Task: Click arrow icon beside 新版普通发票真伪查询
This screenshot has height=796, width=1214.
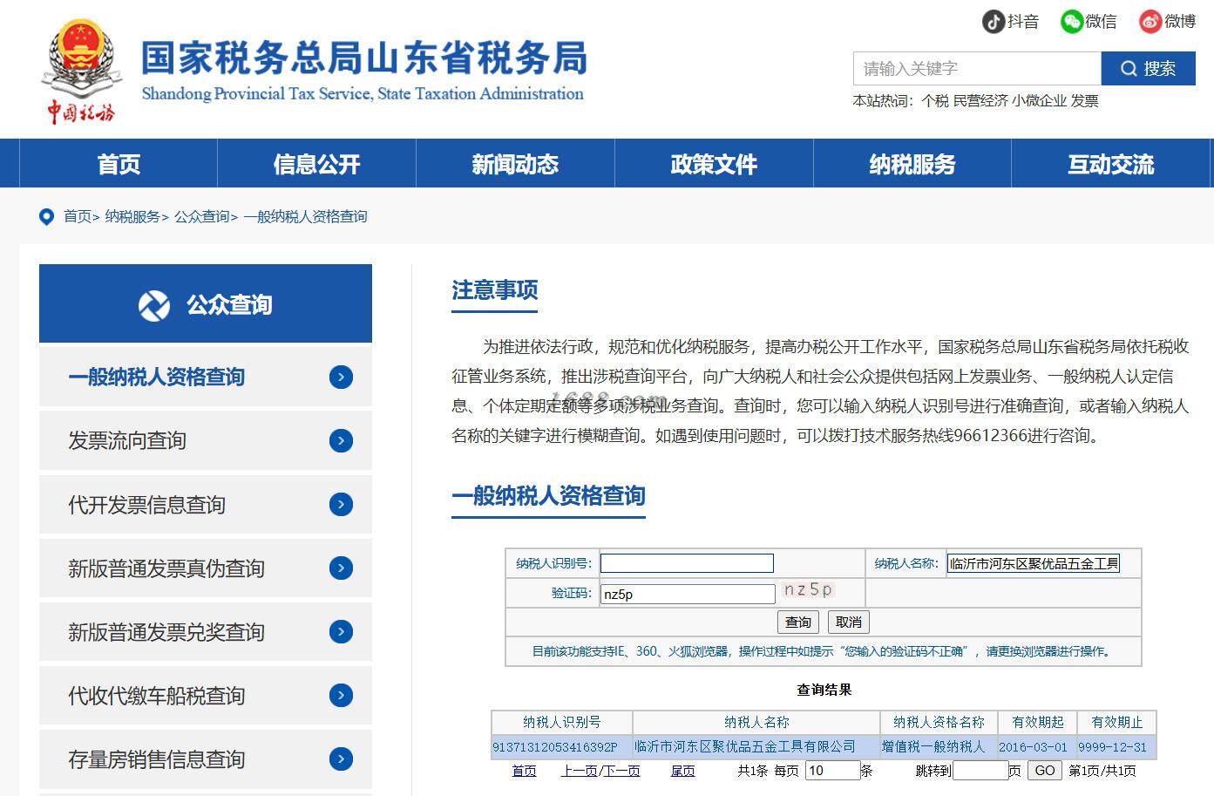Action: pos(342,568)
